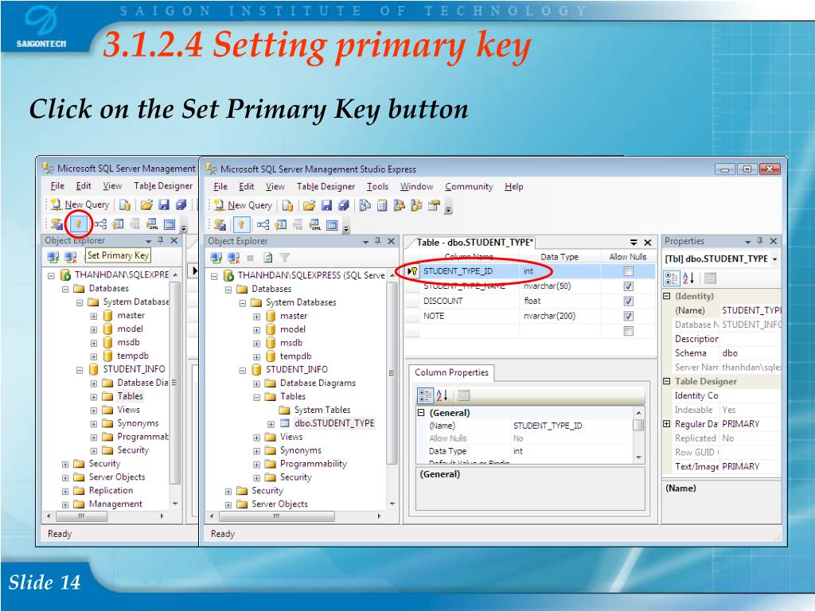Open Window menu
815x611 pixels.
click(x=416, y=186)
